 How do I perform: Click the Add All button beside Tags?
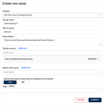12,86
